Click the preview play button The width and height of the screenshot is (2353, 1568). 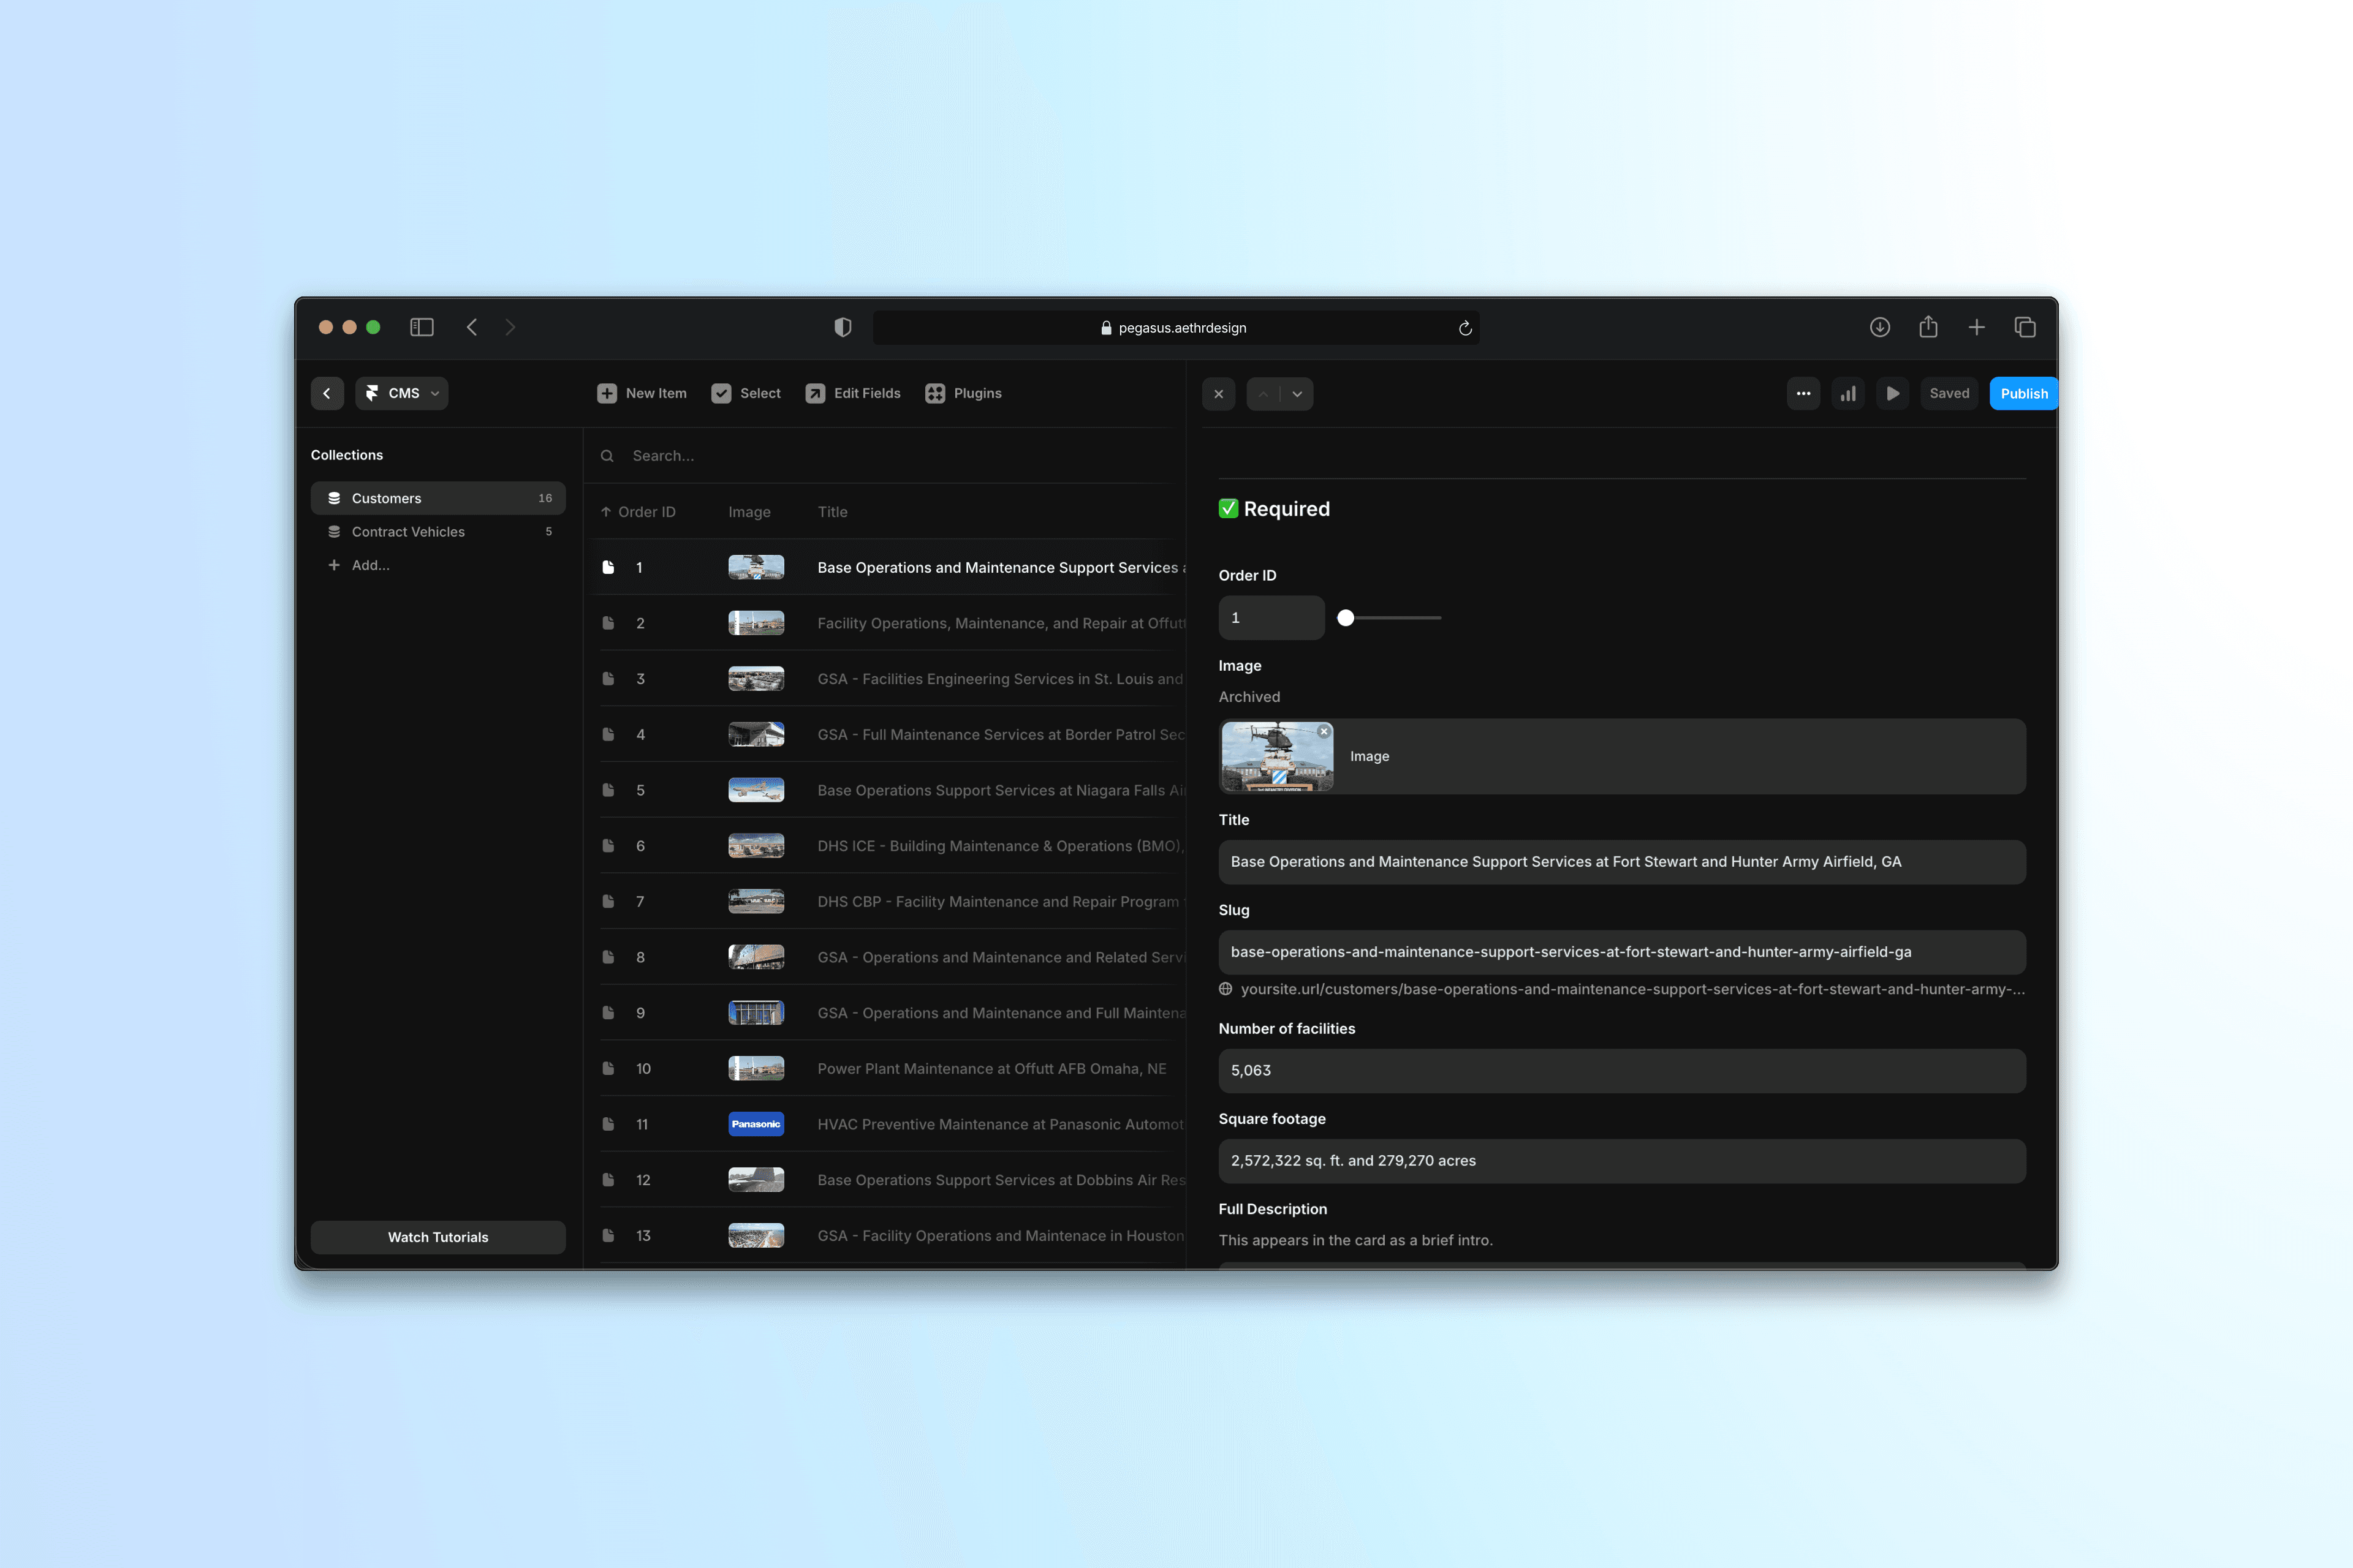tap(1892, 393)
